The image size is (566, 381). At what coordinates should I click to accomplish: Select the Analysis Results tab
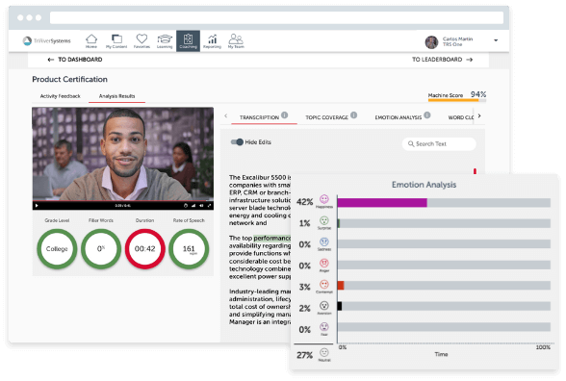click(x=117, y=96)
